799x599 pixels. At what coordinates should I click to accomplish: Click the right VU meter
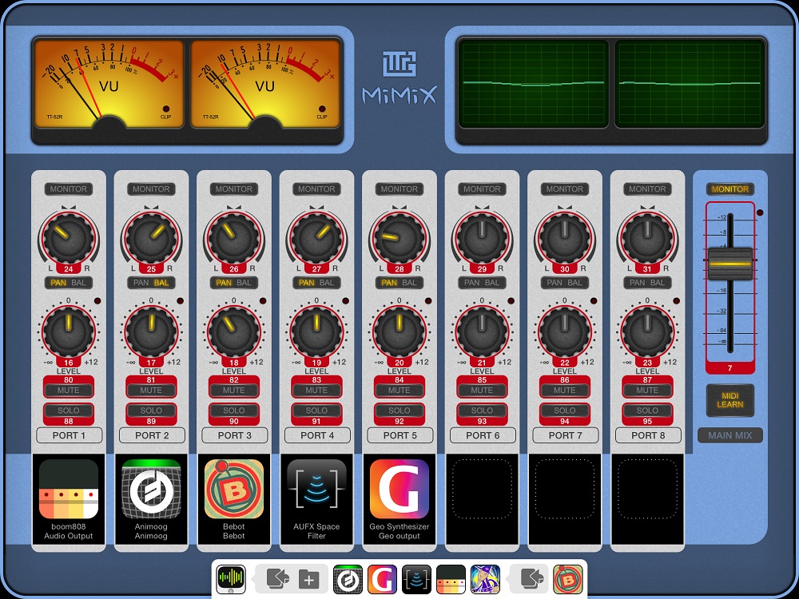click(x=265, y=84)
